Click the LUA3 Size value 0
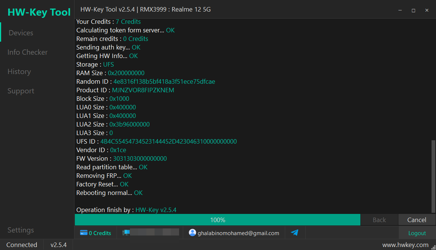This screenshot has height=250, width=436. pos(111,133)
